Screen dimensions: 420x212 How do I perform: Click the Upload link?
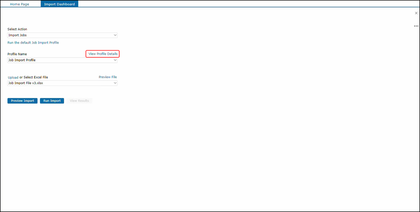click(13, 78)
